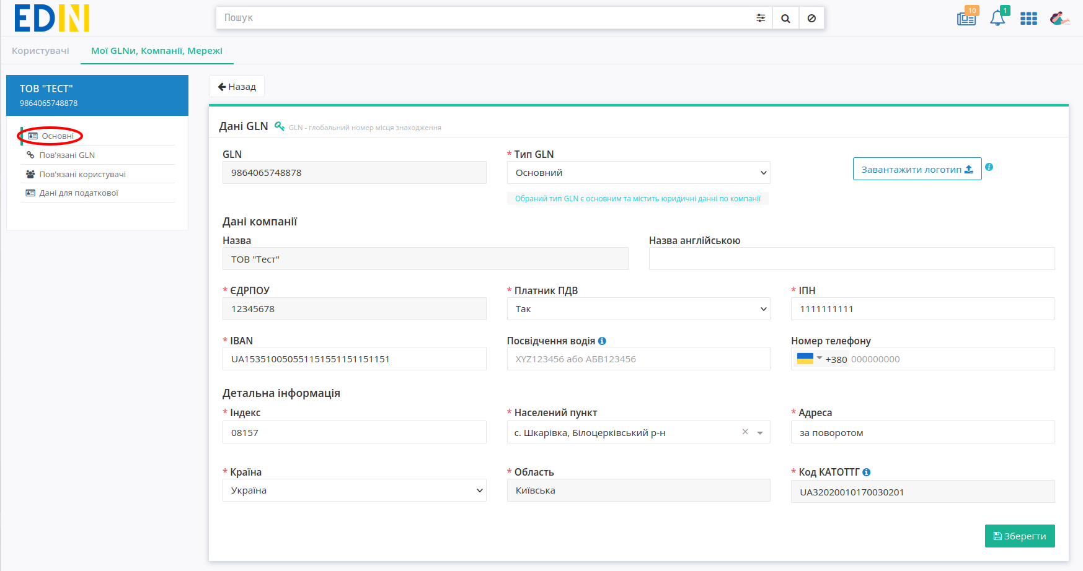Screen dimensions: 1083x571
Task: Open the notifications bell
Action: 998,17
